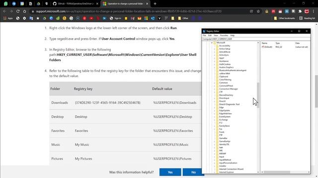318x178 pixels.
Task: Select the BluetoothAuthenticationAgent key
Action: click(x=233, y=70)
